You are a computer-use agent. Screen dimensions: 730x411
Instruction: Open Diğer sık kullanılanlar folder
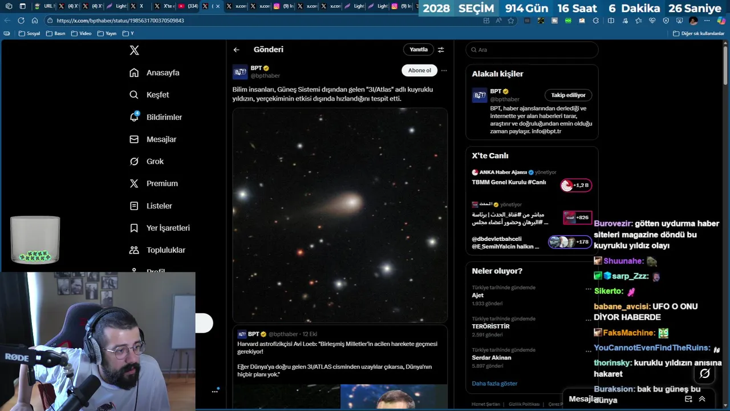699,34
